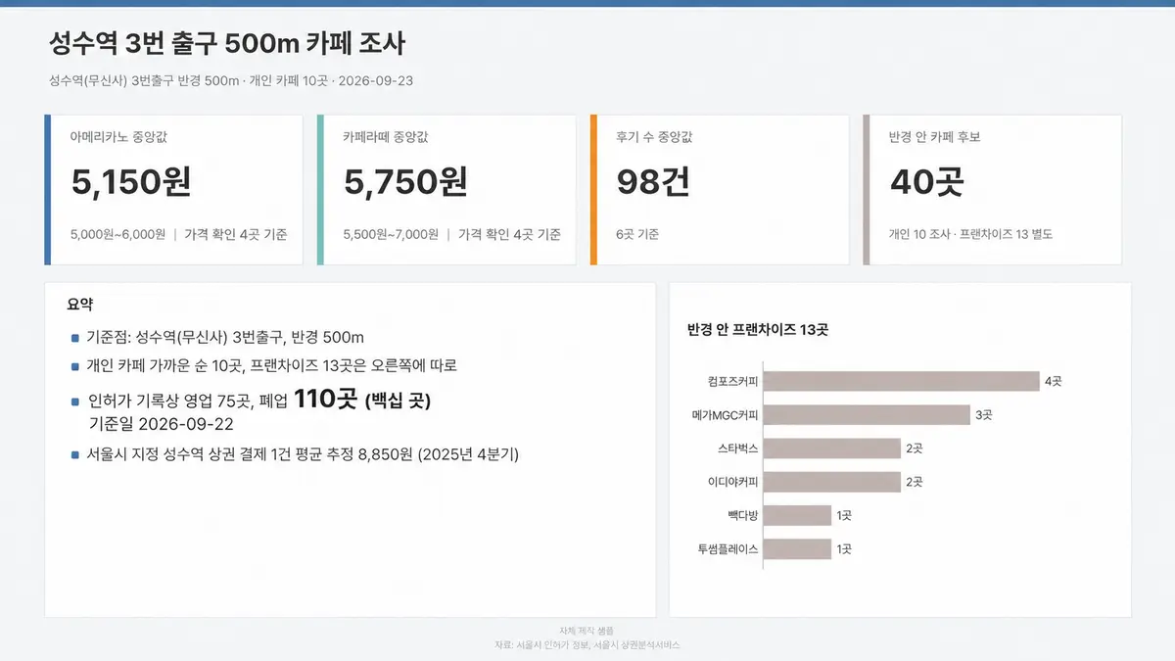This screenshot has height=661, width=1175.
Task: Click the '카페라떼 중앙값' card label
Action: pos(386,137)
